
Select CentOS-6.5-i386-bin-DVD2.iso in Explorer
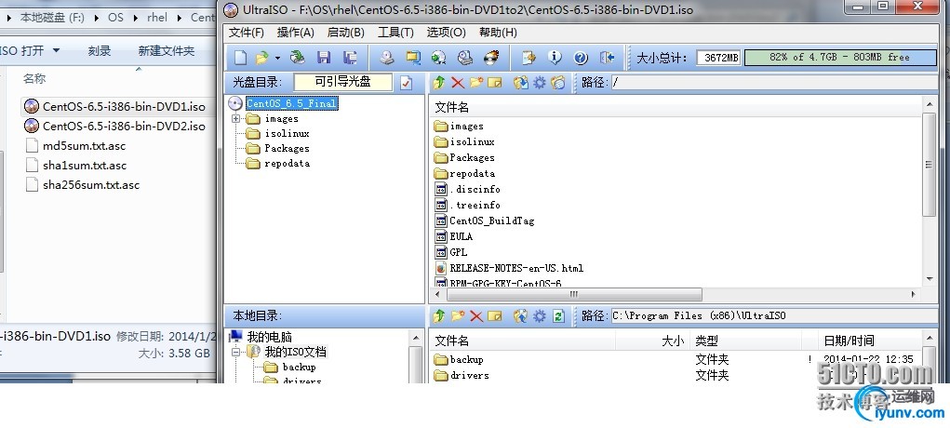pyautogui.click(x=124, y=127)
